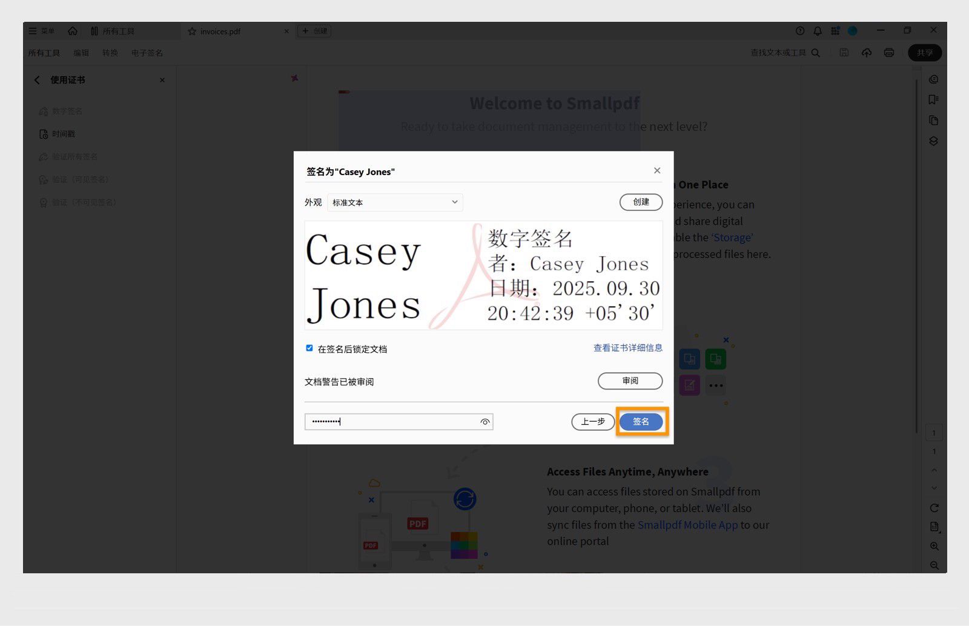This screenshot has width=969, height=626.
Task: Open the apps grid icon
Action: (x=835, y=31)
